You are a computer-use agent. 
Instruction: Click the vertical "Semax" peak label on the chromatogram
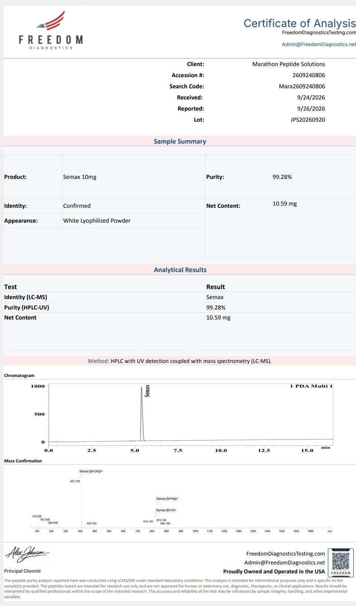147,391
